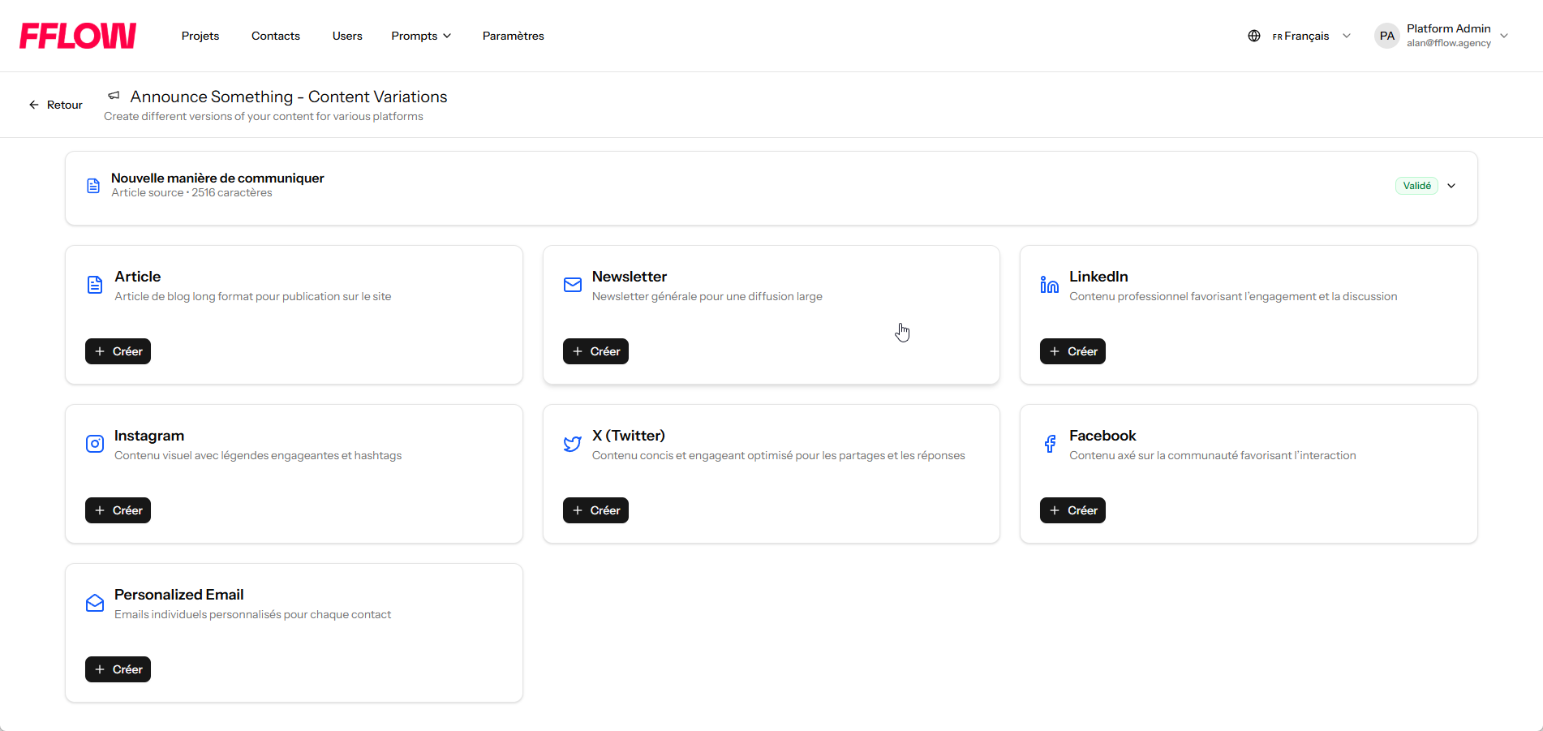Create a Facebook variation
1543x731 pixels.
tap(1072, 510)
